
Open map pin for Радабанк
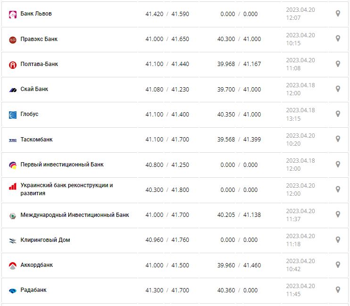338,289
